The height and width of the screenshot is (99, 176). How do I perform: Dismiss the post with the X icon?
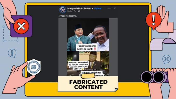pos(115,8)
